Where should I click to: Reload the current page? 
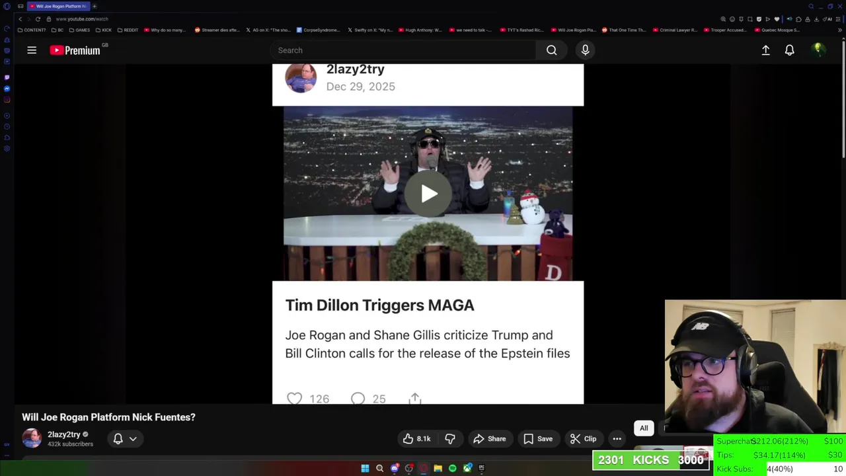click(38, 19)
